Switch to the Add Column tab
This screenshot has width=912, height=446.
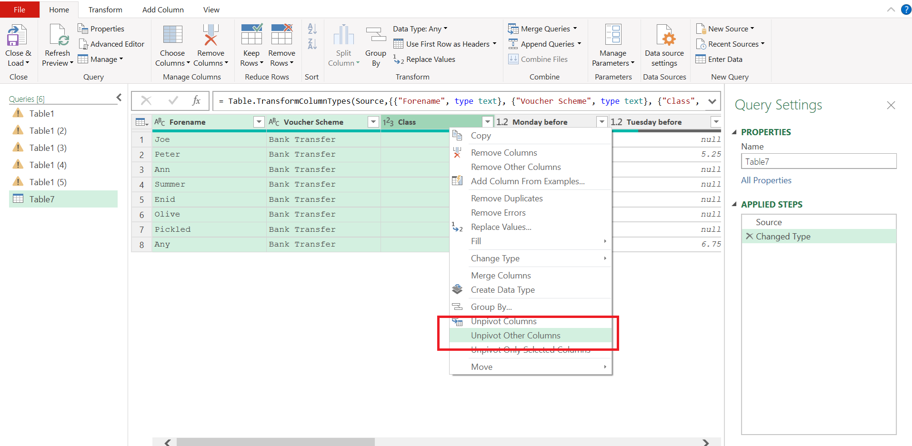(163, 10)
